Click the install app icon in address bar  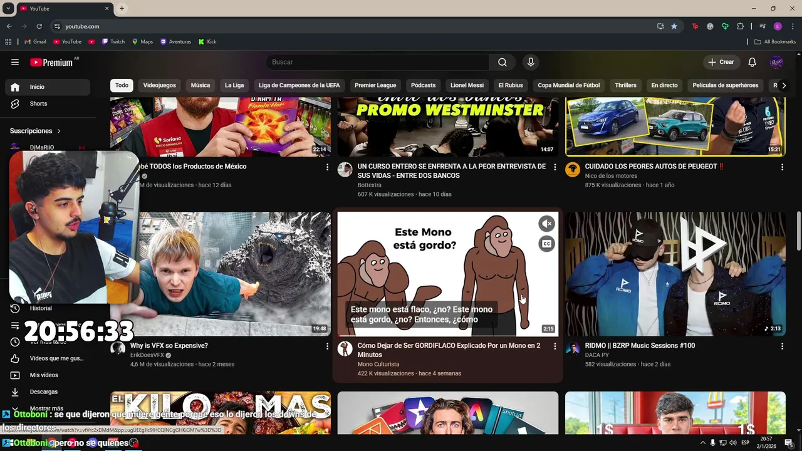660,26
